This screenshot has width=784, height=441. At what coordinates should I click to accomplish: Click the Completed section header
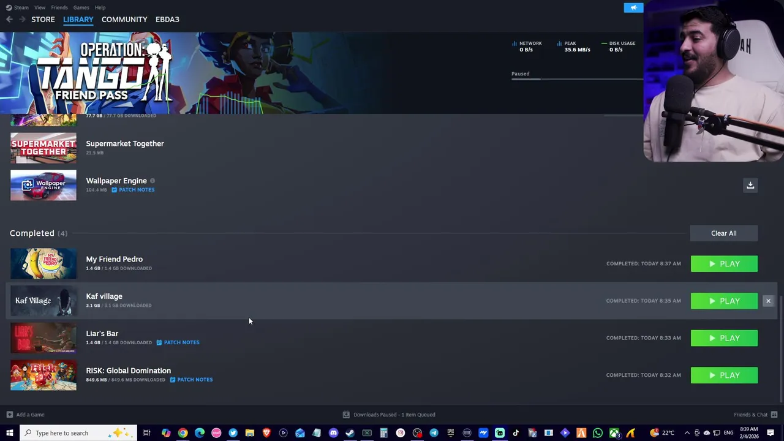[39, 233]
